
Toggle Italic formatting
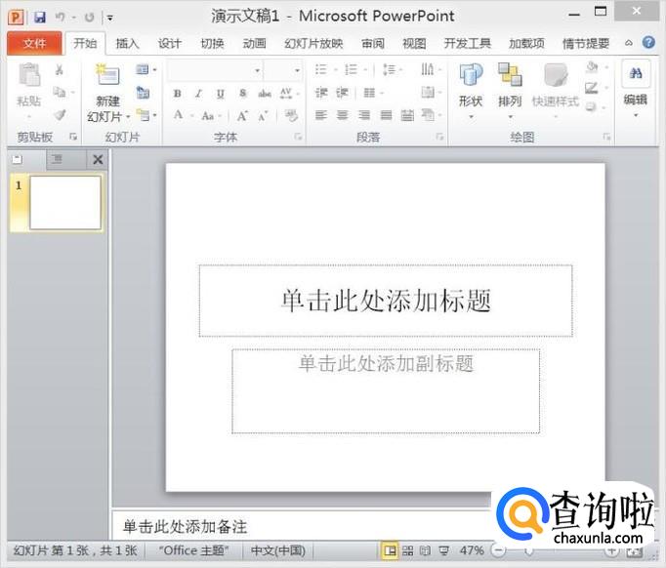point(198,94)
